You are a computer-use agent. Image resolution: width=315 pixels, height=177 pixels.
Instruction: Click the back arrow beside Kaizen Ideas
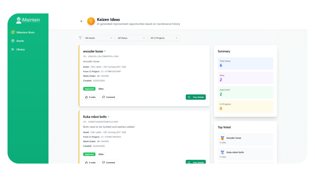[x=82, y=21]
